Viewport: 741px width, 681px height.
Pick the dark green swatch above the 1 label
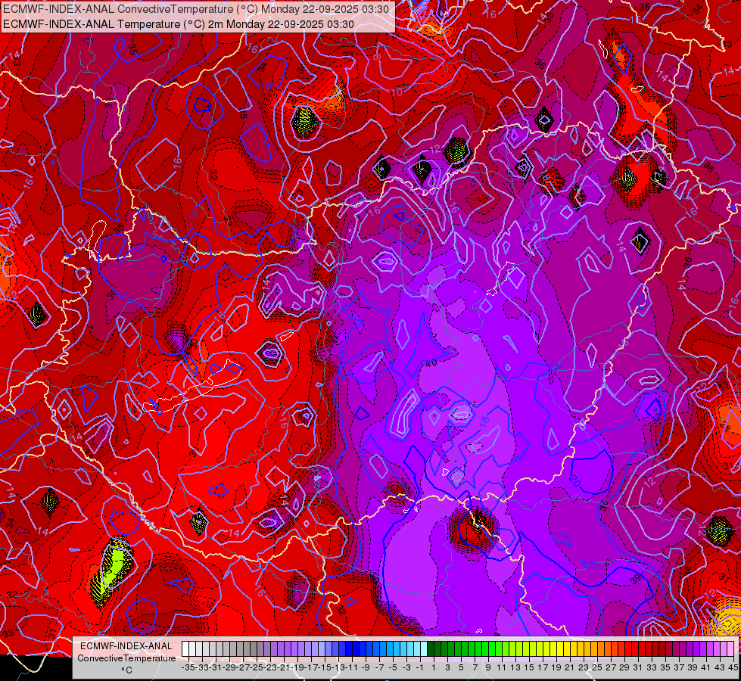click(x=431, y=649)
